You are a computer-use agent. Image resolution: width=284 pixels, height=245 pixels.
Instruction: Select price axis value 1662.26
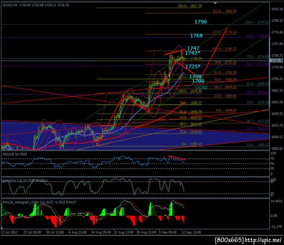tap(277, 102)
